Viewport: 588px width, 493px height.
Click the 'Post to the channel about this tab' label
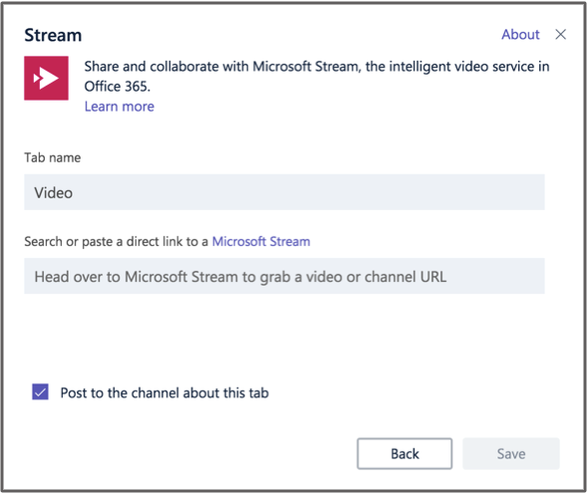(x=164, y=392)
